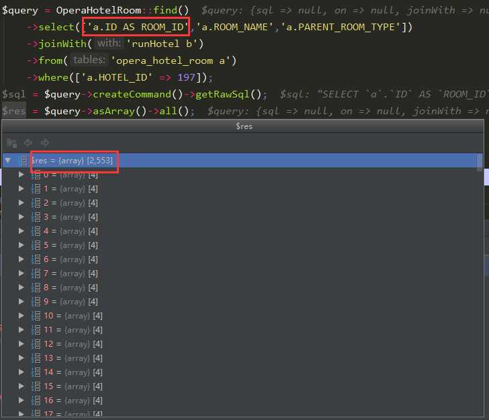Click the array icon of the $res root row
Image resolution: width=489 pixels, height=420 pixels.
pos(24,161)
